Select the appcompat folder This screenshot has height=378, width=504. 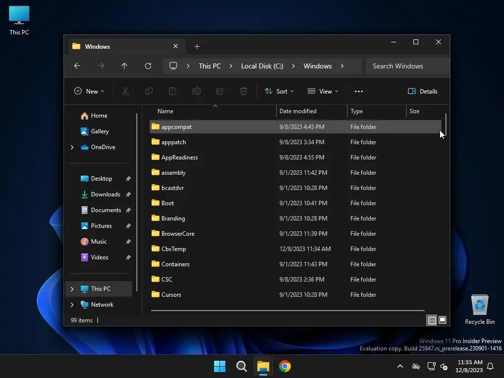[x=295, y=126]
